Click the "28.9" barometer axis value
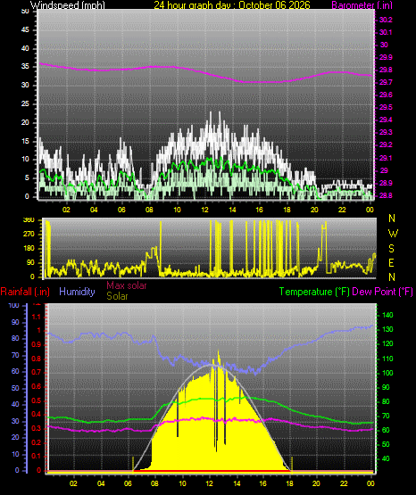 [386, 183]
